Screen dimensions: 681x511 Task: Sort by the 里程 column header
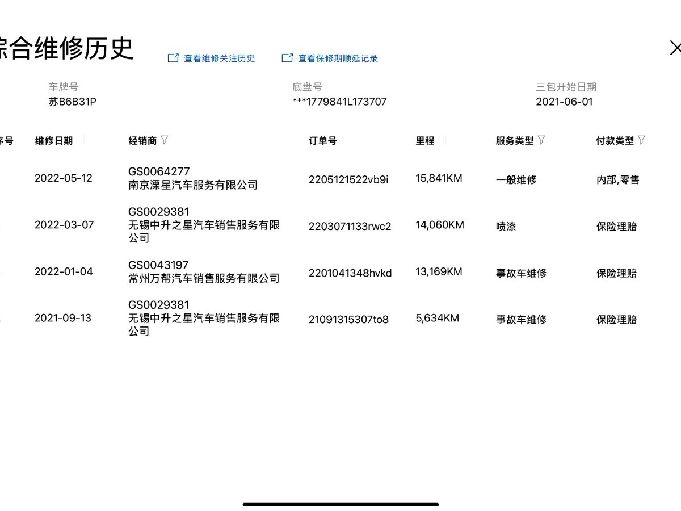425,141
